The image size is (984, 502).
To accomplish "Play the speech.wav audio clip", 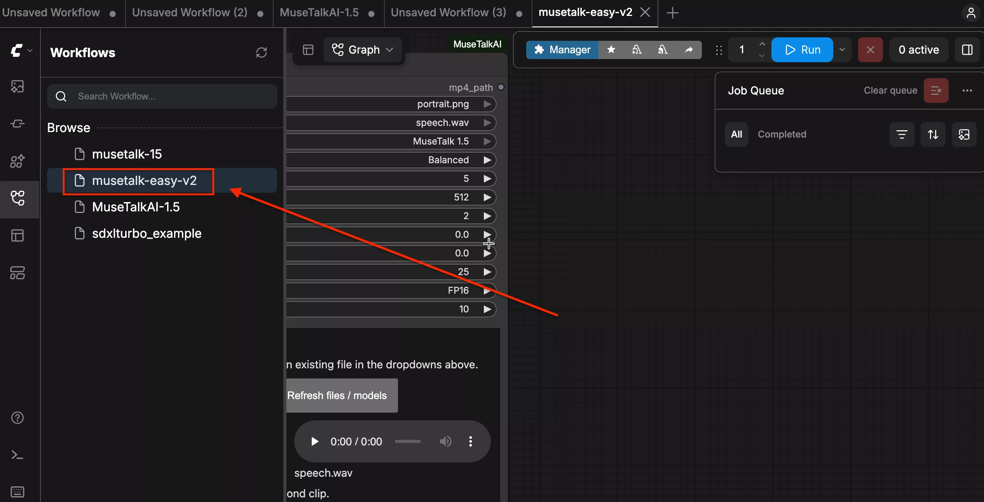I will point(315,441).
